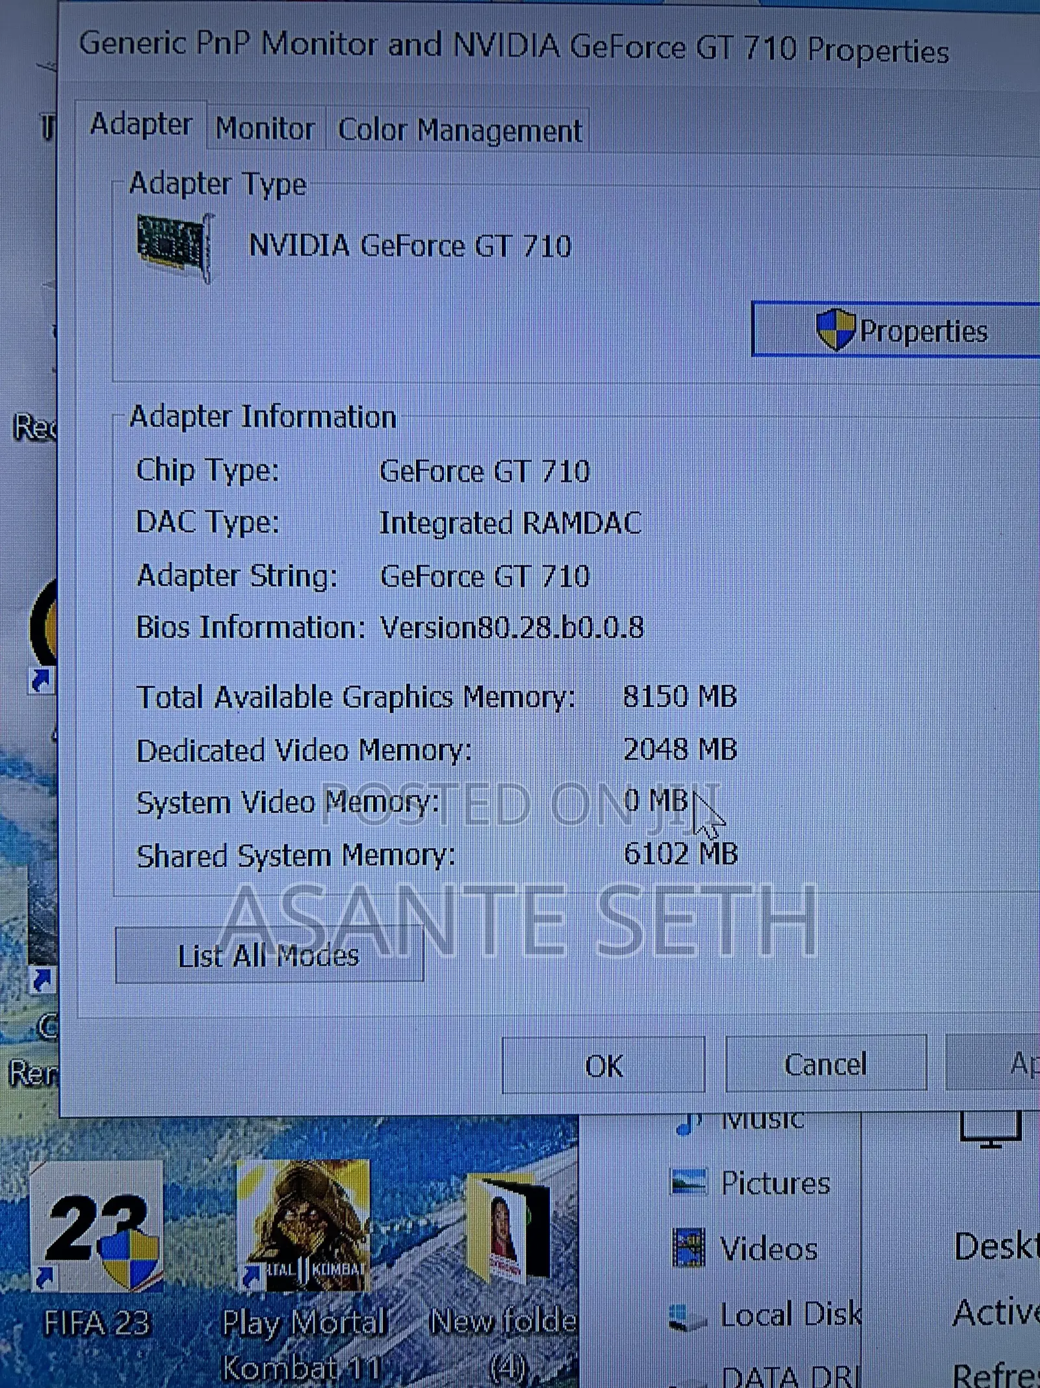Click the '2048 MB' dedicated video memory value
The width and height of the screenshot is (1040, 1388).
(x=680, y=749)
